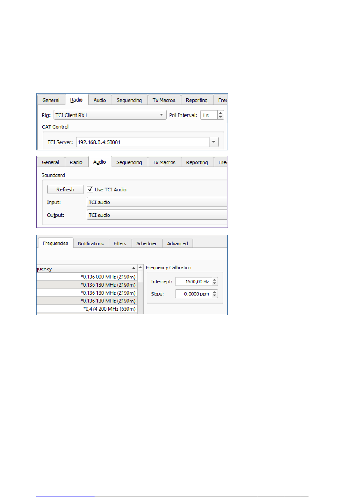This screenshot has width=351, height=502.
Task: Click TCI Server address field
Action: (x=143, y=142)
